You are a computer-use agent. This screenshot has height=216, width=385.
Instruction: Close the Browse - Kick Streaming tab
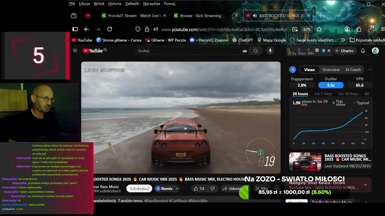point(236,16)
